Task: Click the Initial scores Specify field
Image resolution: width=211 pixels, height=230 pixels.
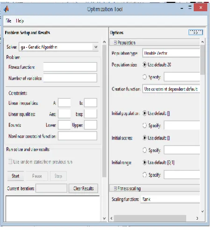Action: click(182, 150)
